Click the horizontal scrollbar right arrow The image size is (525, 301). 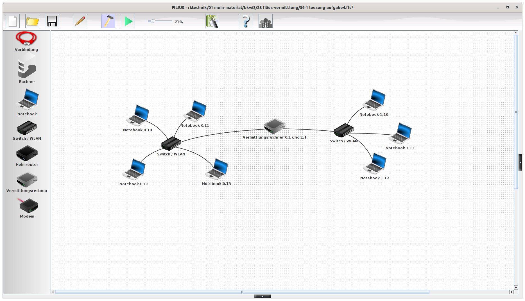[511, 292]
